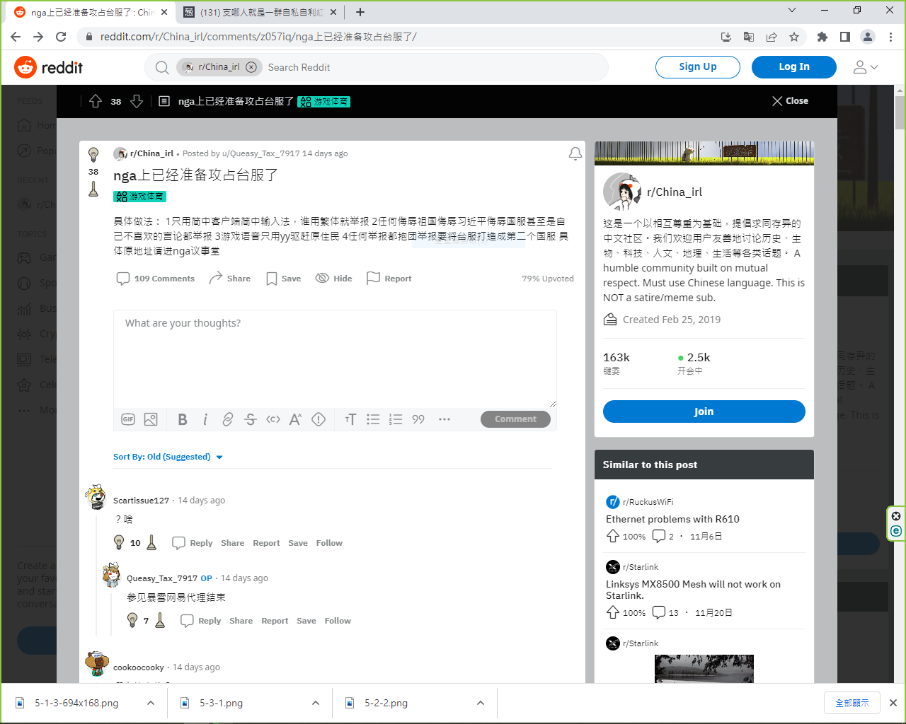
Task: Click the Sign Up button
Action: (x=698, y=67)
